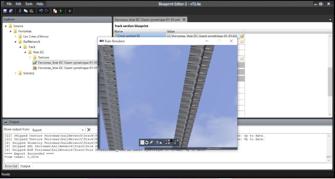Click the move icon in Train Simulator preview
335x179 pixels.
pyautogui.click(x=142, y=142)
